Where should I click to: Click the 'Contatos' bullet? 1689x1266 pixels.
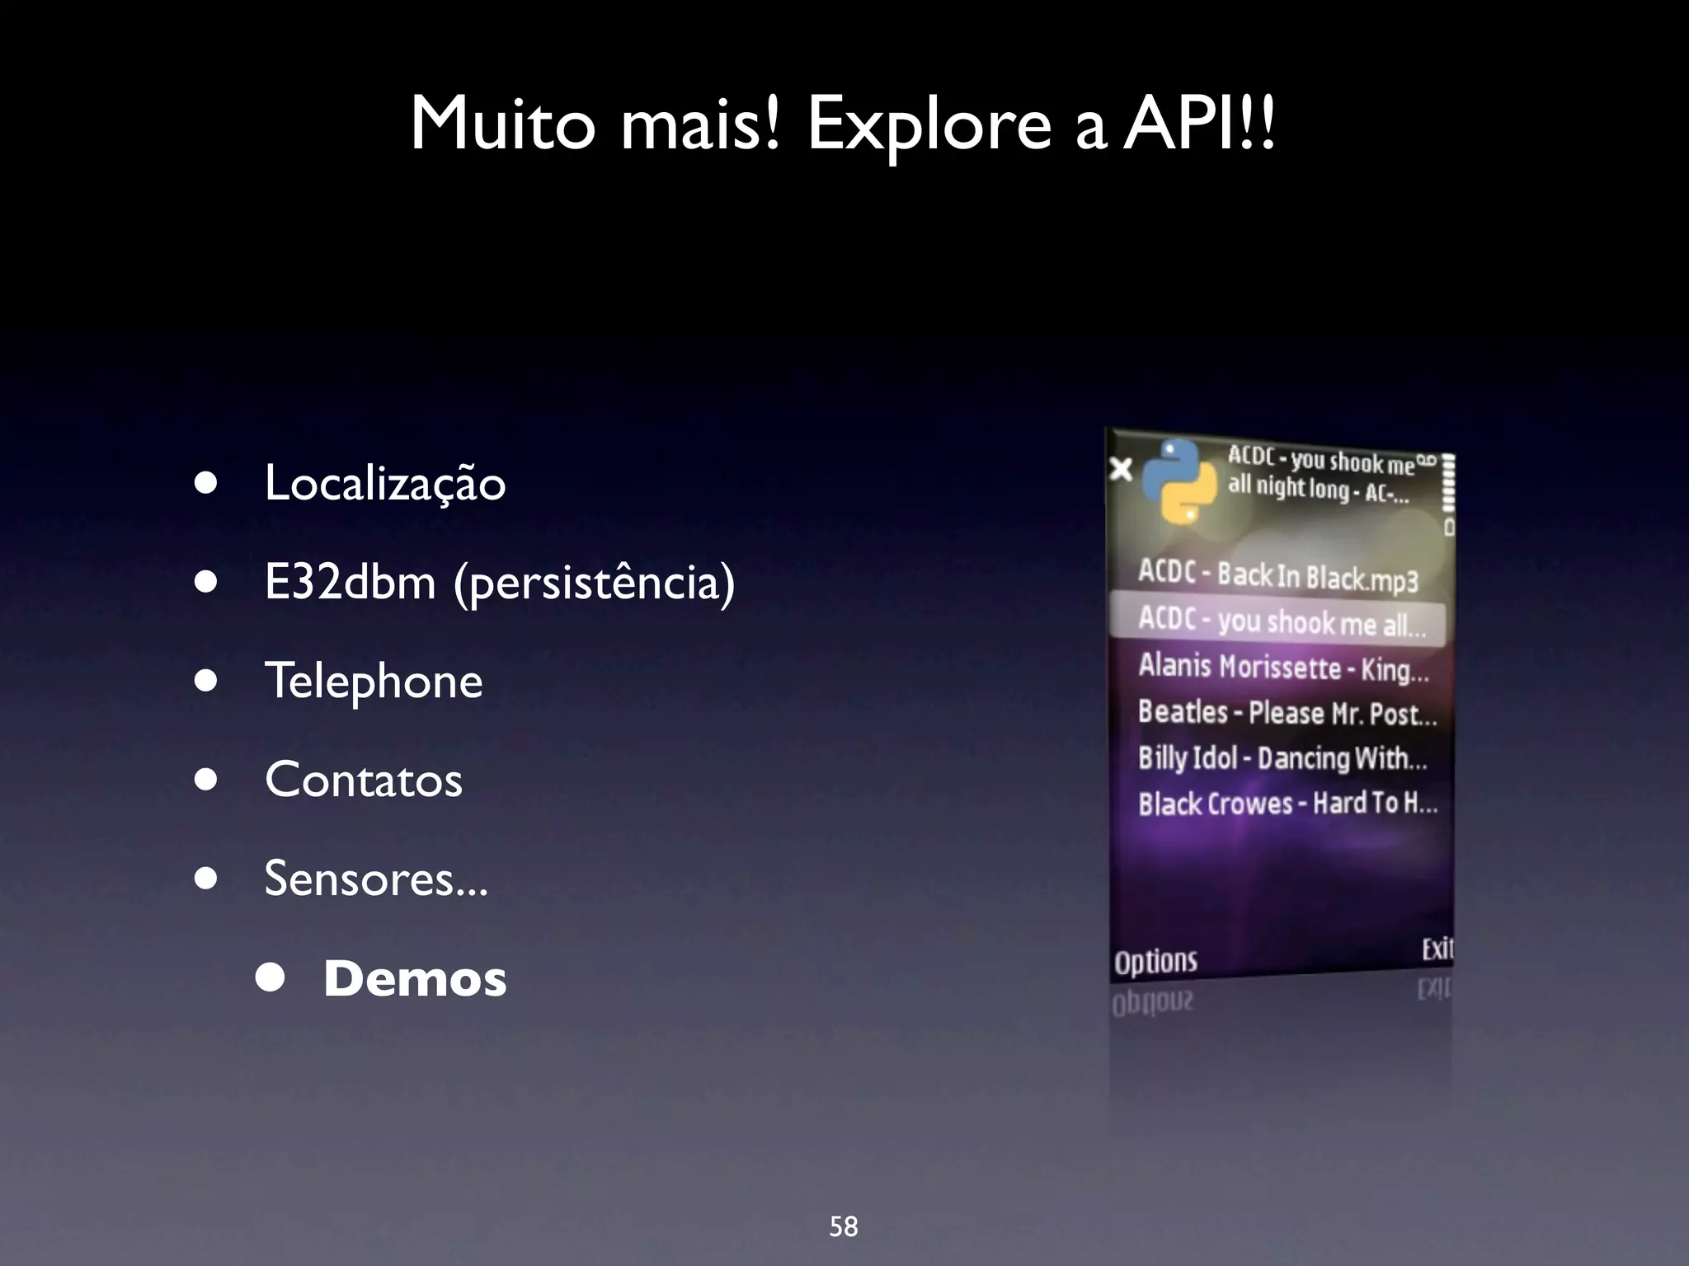[364, 780]
